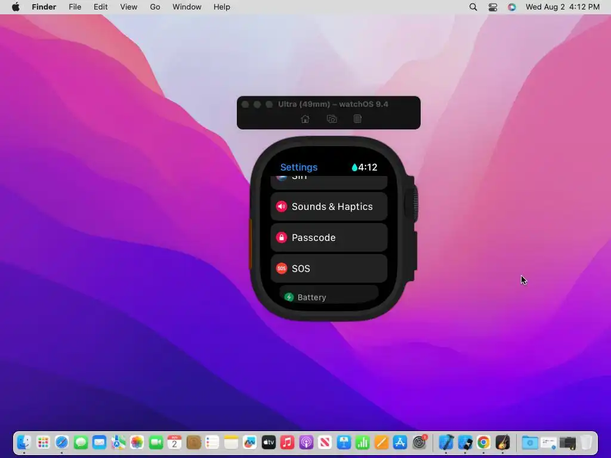This screenshot has width=611, height=458.
Task: Click the watch side button below crown
Action: click(413, 252)
